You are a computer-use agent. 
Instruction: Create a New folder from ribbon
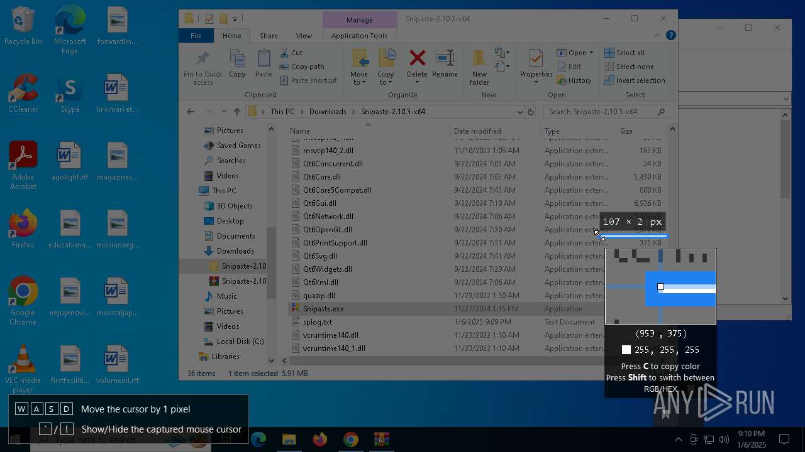(x=479, y=68)
